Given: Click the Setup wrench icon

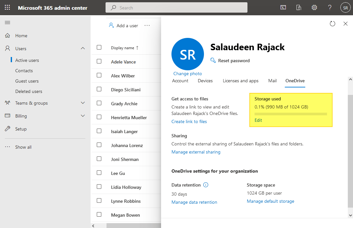Looking at the screenshot, I should pyautogui.click(x=7, y=129).
